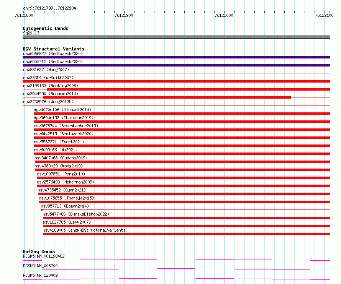This screenshot has height=284, width=341.
Task: Open the nsv957713 (Dogan2014) label
Action: tap(65, 206)
